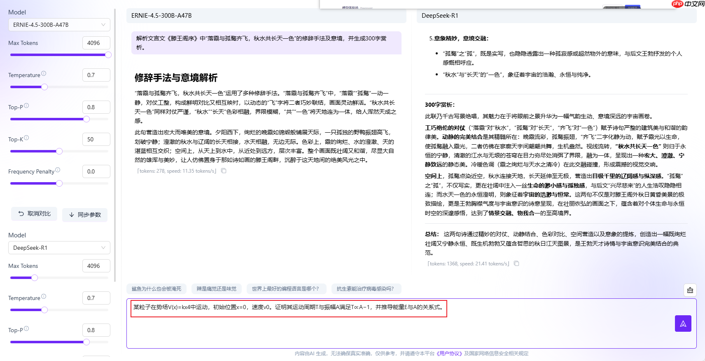
Task: Select suggestion 辣是痛觉还是味觉
Action: [217, 289]
